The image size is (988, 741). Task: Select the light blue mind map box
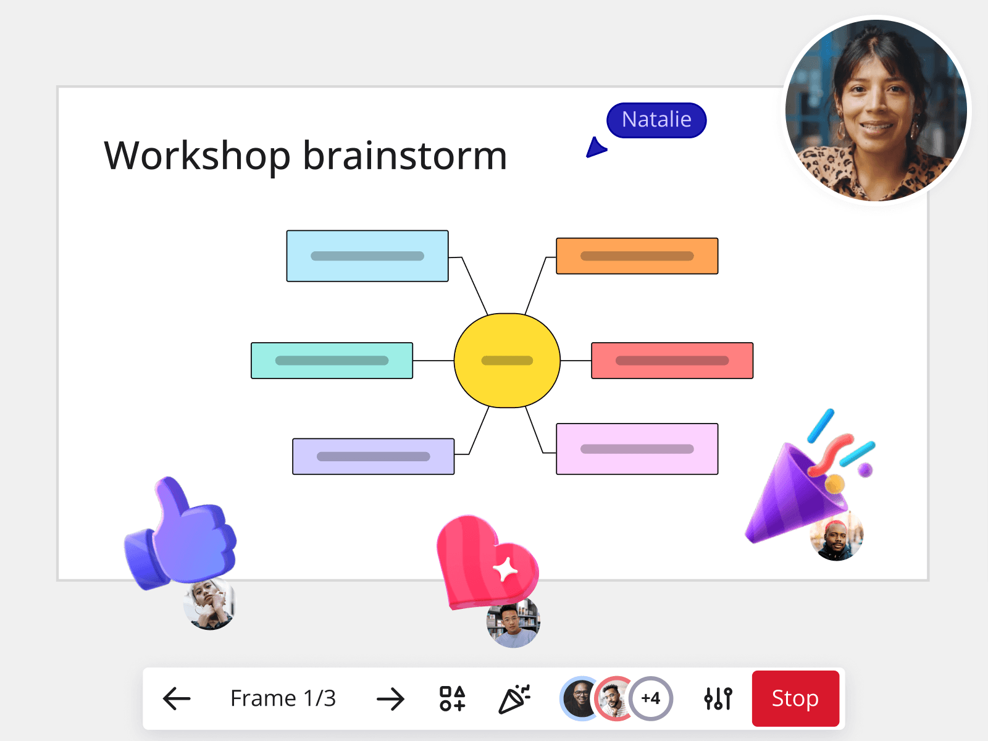tap(367, 256)
